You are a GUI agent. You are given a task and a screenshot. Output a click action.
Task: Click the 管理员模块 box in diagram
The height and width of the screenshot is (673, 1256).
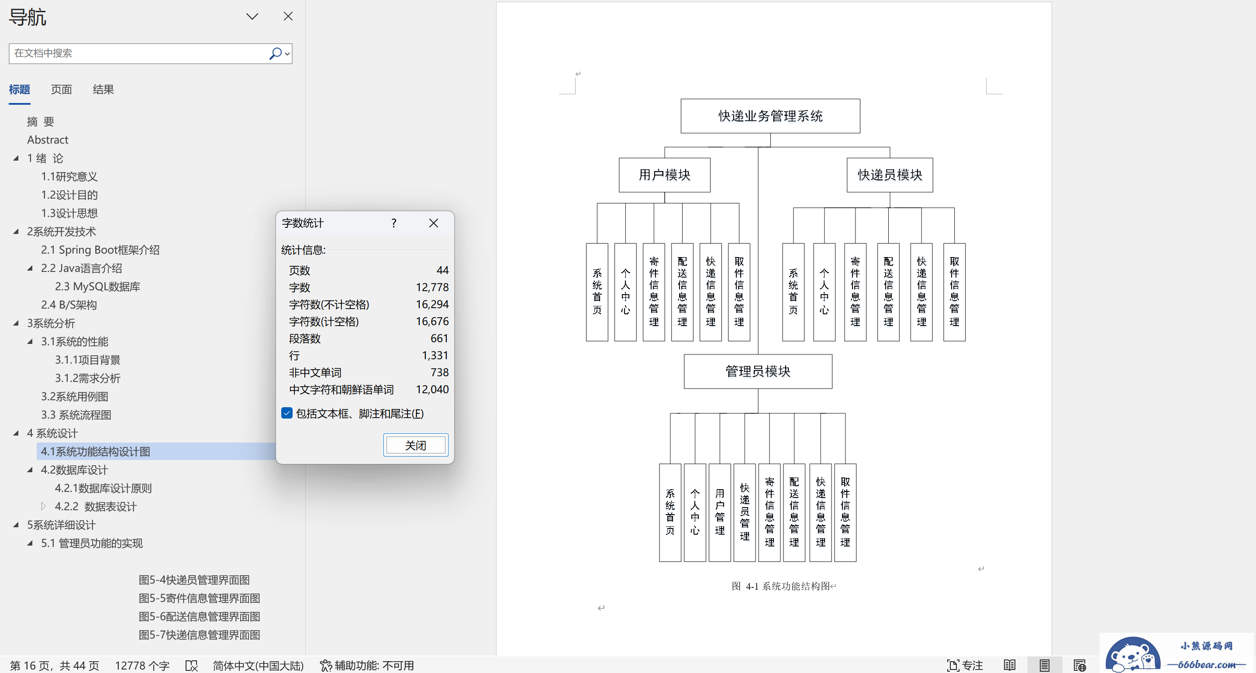tap(758, 371)
